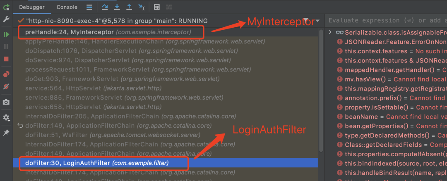Viewport: 447px width, 181px height.
Task: Click restore arrow beside doFilter:149 frame
Action: point(20,125)
